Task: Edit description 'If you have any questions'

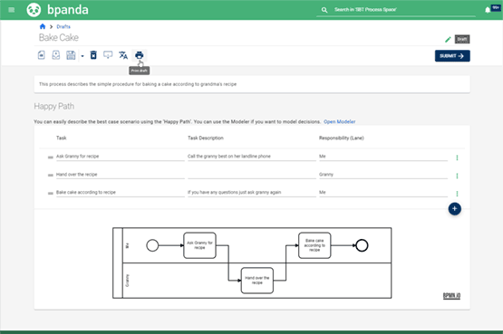Action: coord(252,192)
